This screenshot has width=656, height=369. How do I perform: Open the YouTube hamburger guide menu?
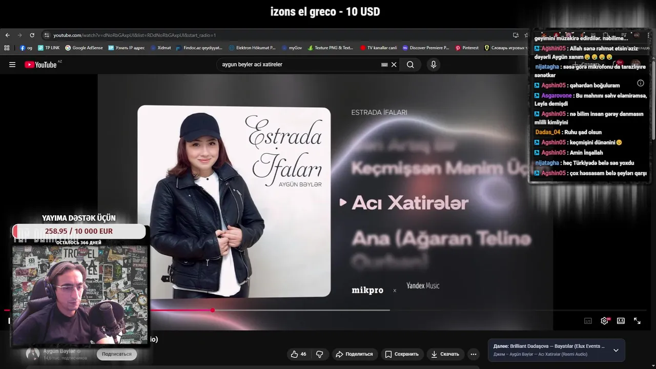[x=12, y=65]
